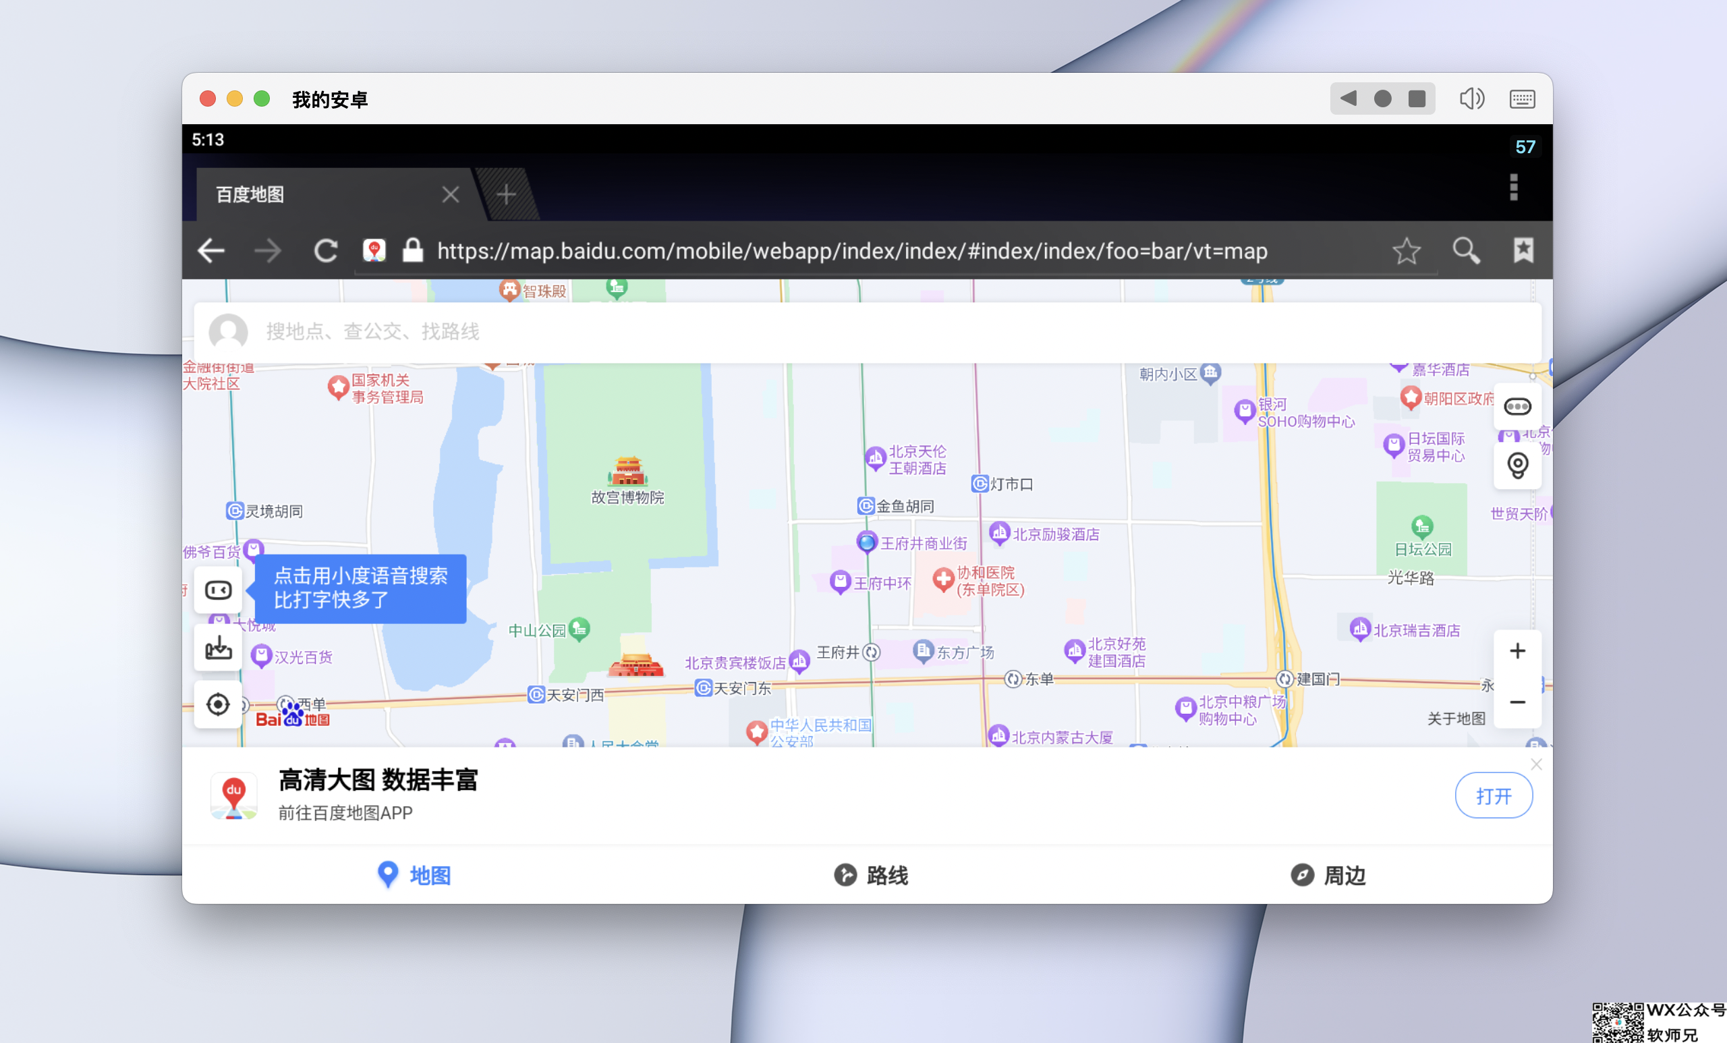Select 北京天伦王朝酒店 marker
This screenshot has width=1727, height=1043.
tap(876, 459)
